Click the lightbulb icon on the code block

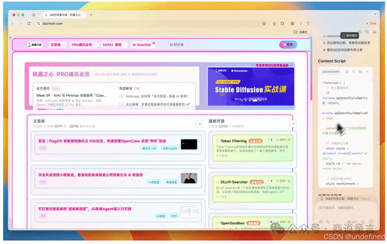click(353, 72)
